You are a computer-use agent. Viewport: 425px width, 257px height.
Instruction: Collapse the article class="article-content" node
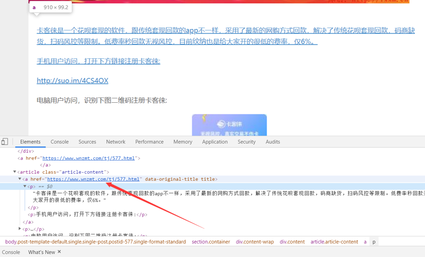coord(15,172)
